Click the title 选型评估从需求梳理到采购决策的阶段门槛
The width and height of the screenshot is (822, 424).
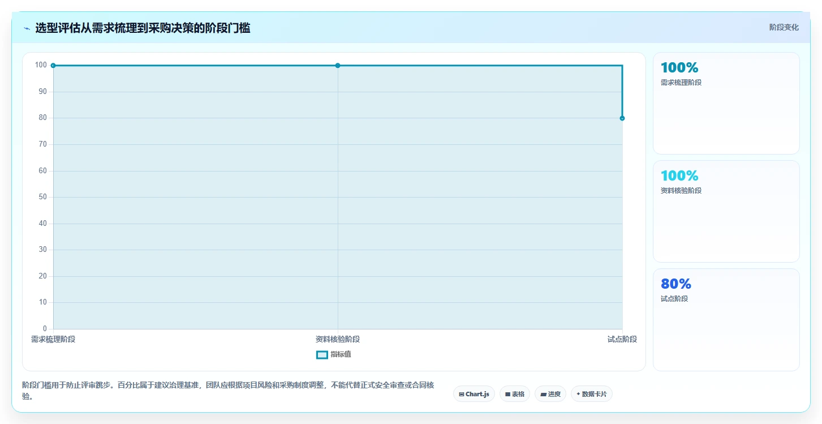click(143, 28)
